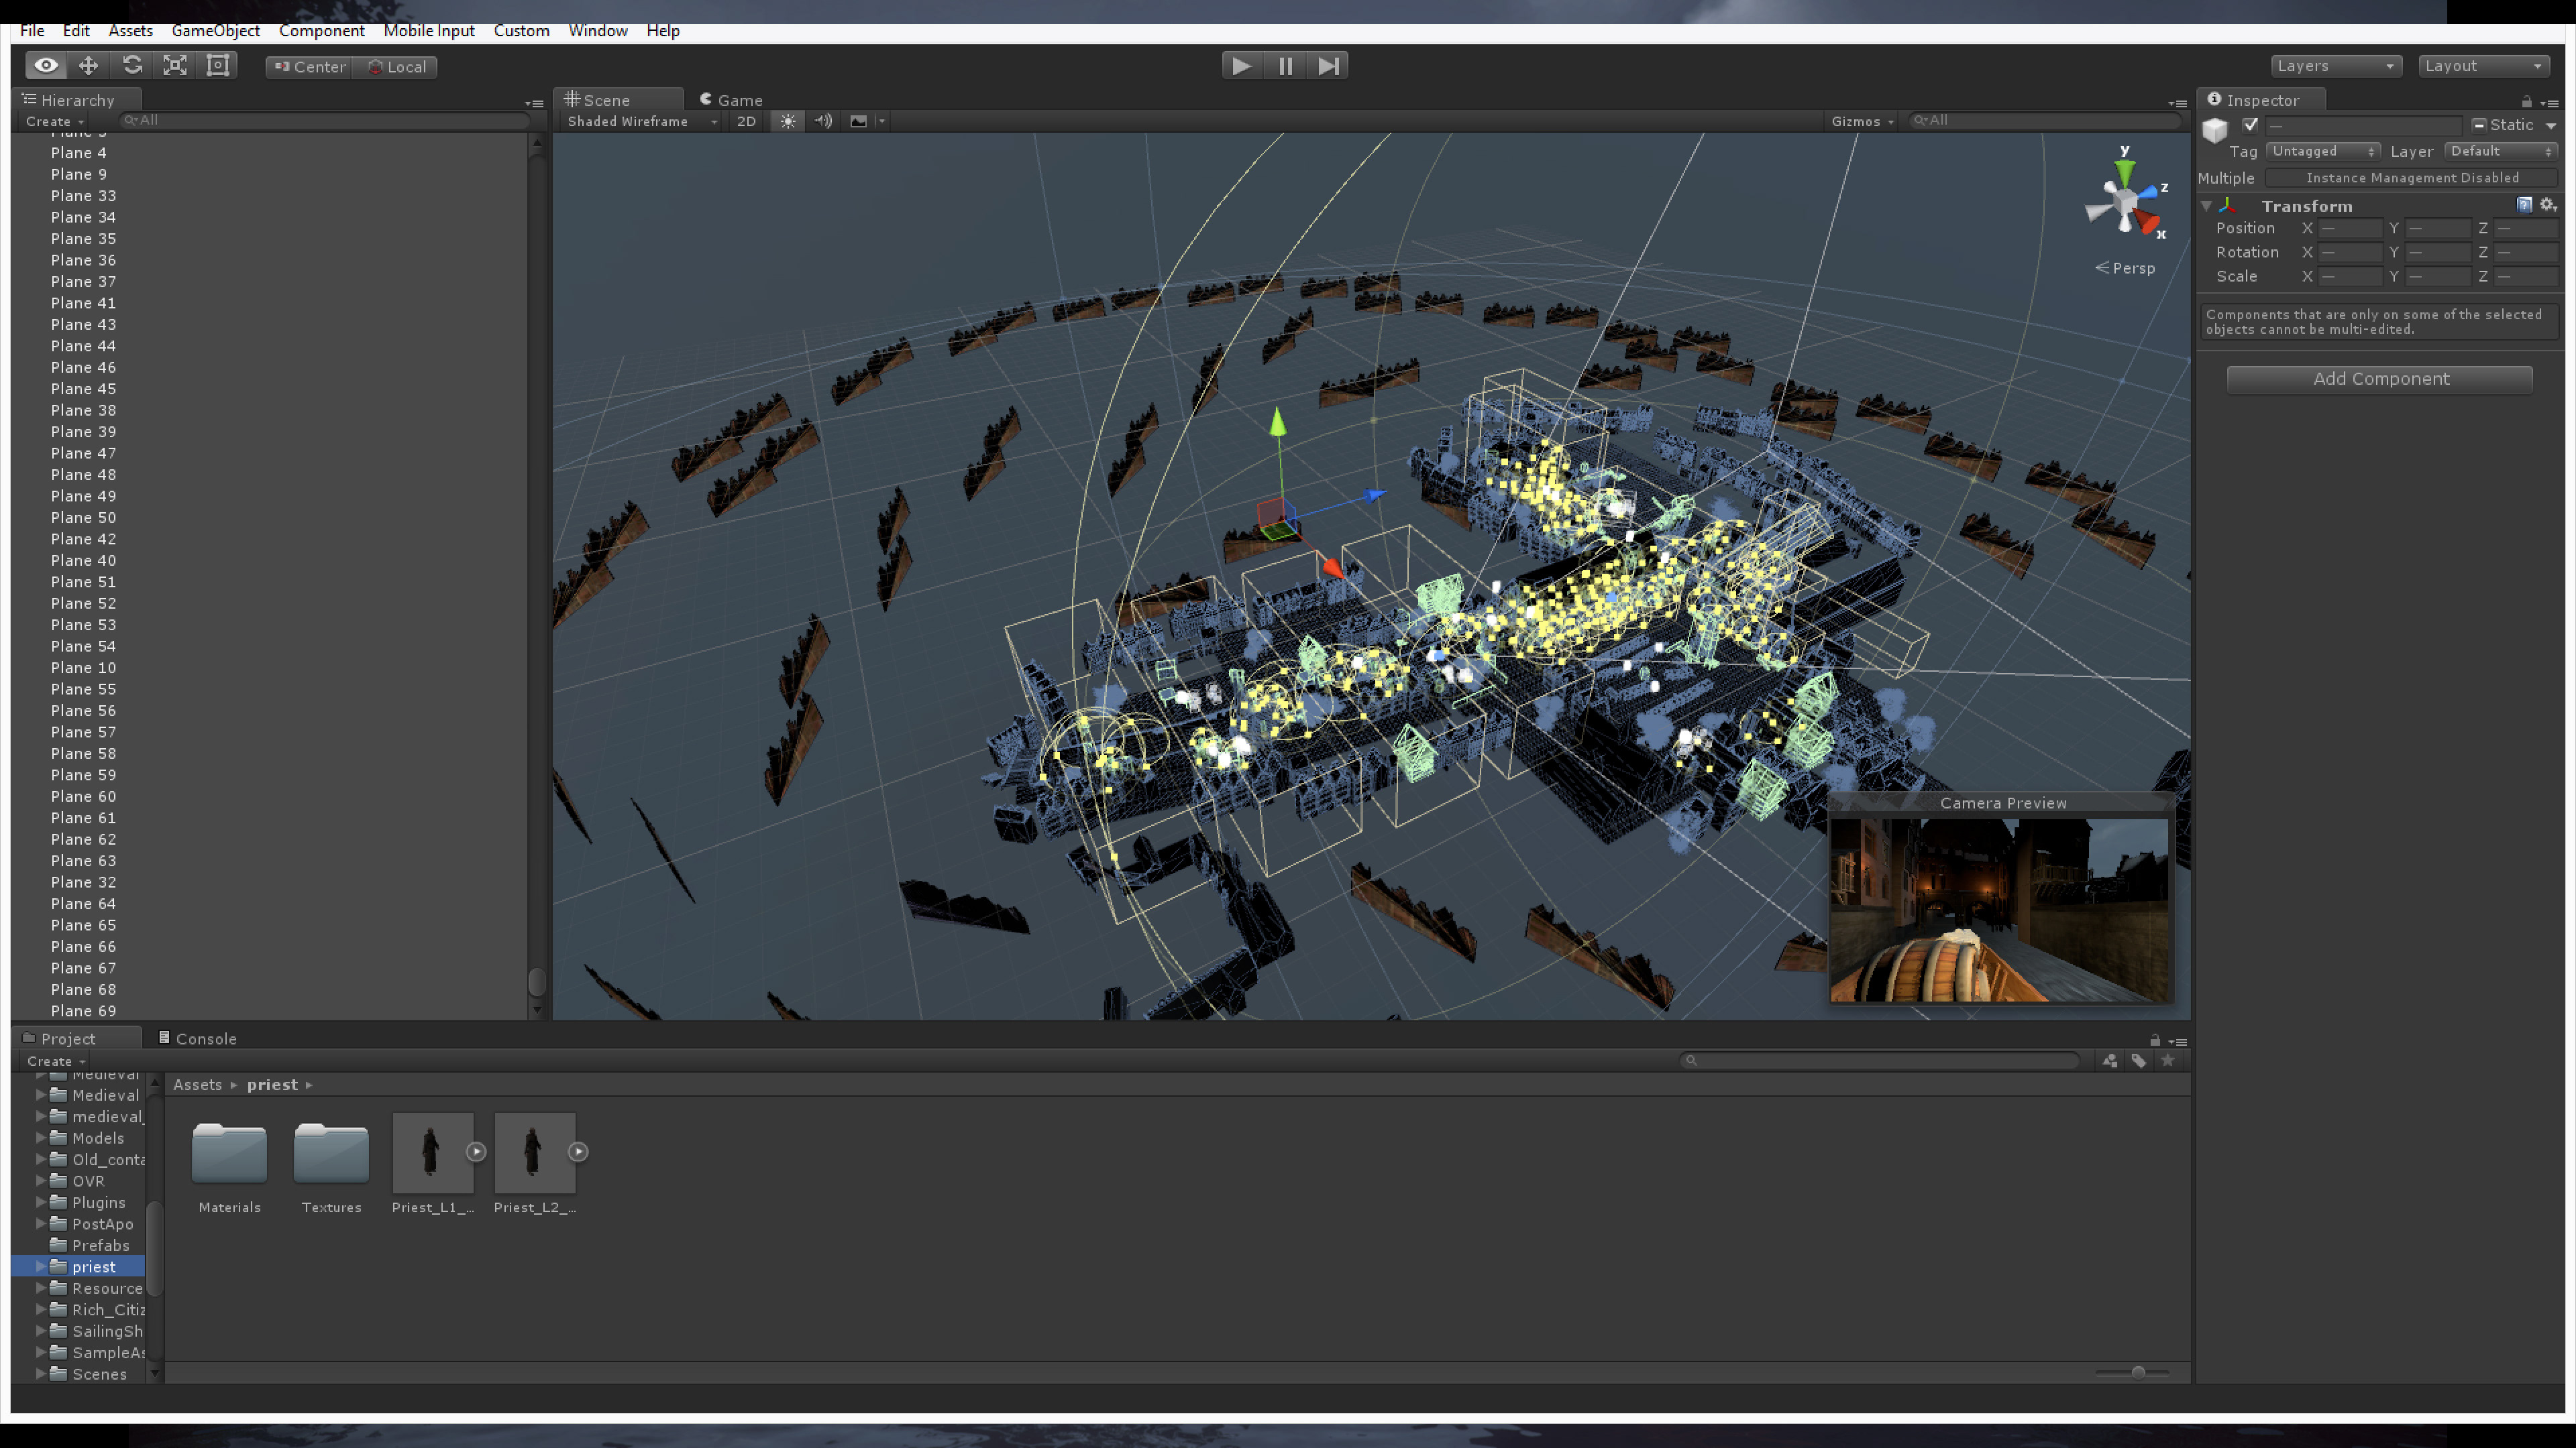The image size is (2576, 1448).
Task: Open the Transform component gear menu
Action: coord(2547,205)
